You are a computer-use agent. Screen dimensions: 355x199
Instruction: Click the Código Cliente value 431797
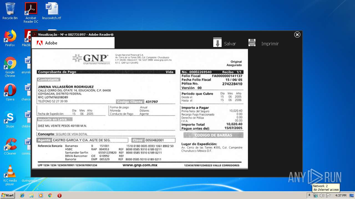pos(152,102)
